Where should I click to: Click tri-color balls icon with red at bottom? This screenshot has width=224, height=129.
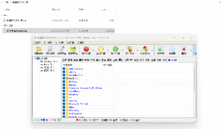130,49
